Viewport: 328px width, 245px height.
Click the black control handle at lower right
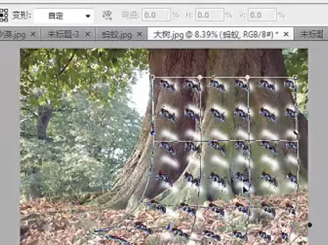click(310, 225)
